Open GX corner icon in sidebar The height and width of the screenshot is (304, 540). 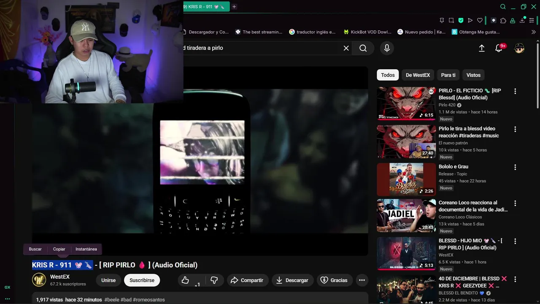[x=7, y=288]
